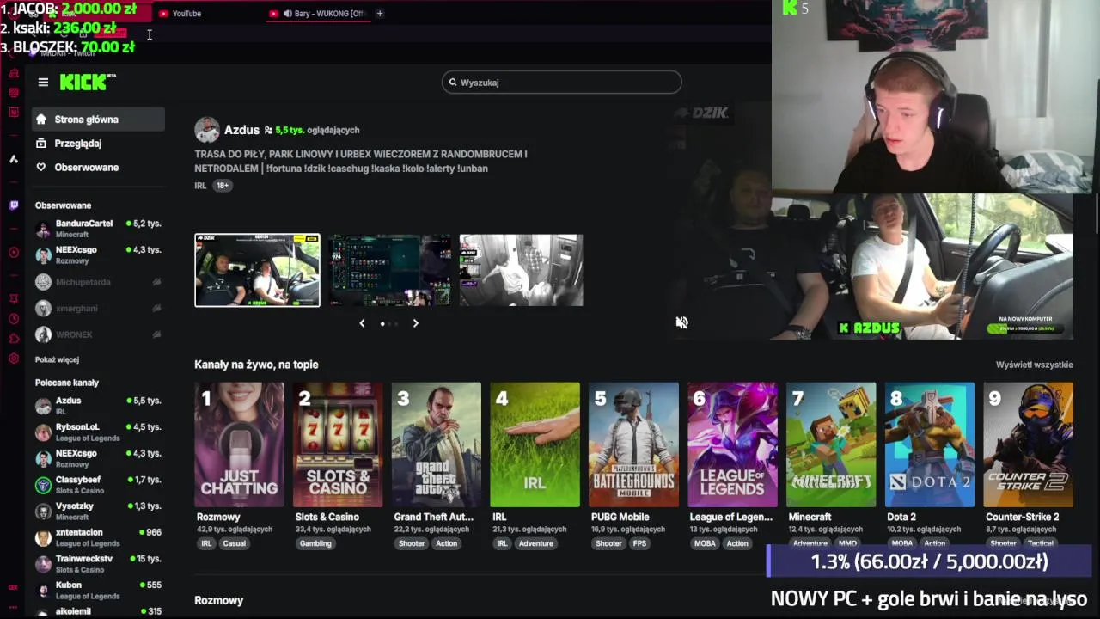The image size is (1100, 619).
Task: Unmute the featured stream with the speaker icon
Action: point(681,322)
